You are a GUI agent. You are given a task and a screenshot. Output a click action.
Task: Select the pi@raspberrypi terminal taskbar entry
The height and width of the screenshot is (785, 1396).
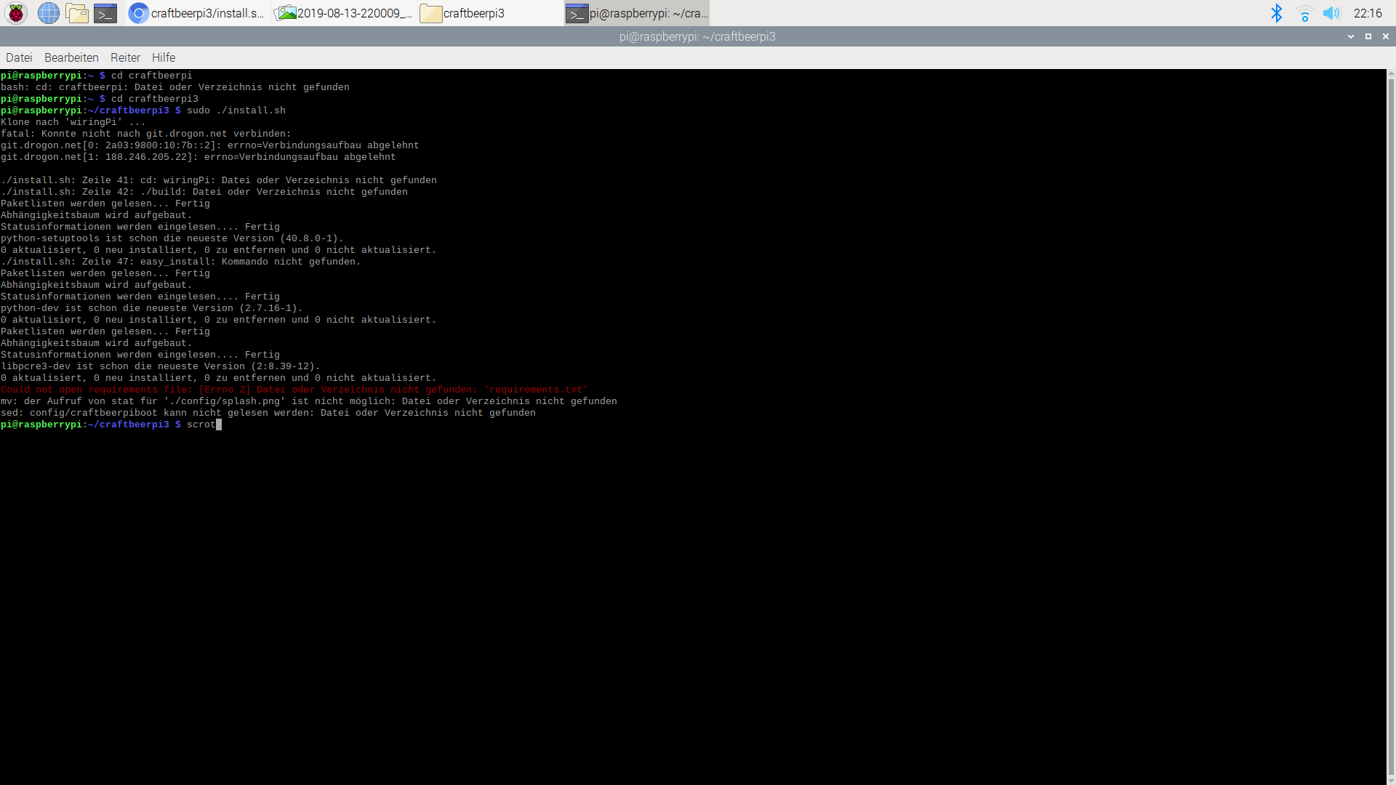point(637,13)
